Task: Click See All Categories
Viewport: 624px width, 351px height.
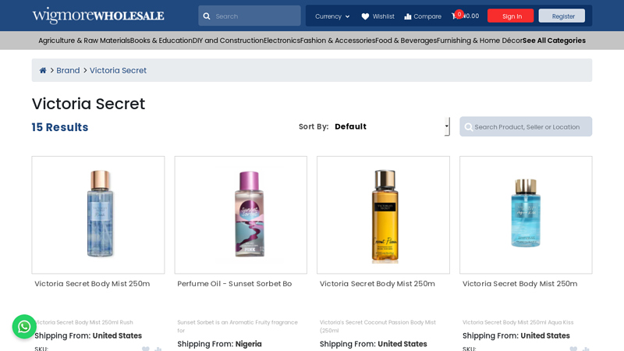Action: (x=554, y=41)
